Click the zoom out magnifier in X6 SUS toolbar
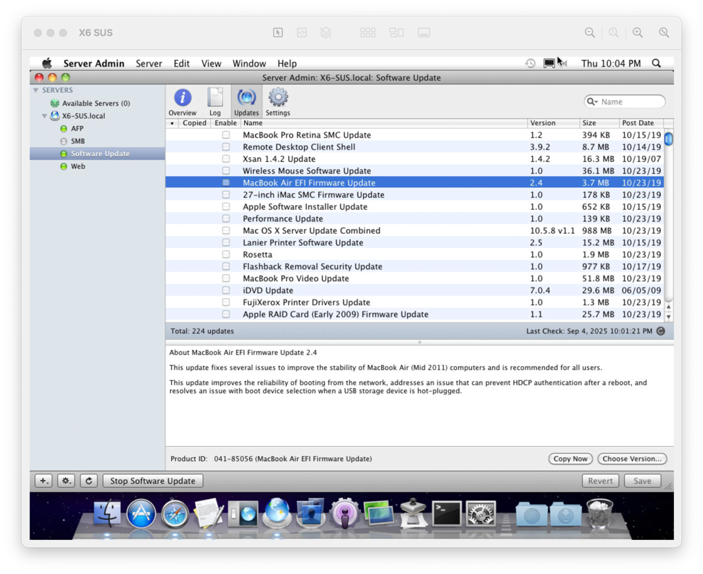This screenshot has width=703, height=574. tap(590, 33)
